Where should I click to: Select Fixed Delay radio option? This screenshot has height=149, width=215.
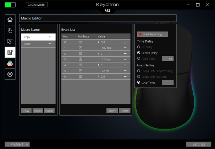coord(139,58)
